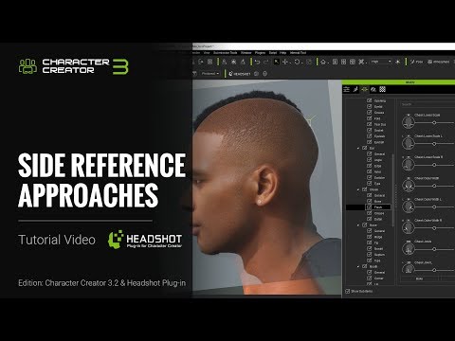Click the single-column layout view icon
455x341 pixels.
(x=336, y=62)
